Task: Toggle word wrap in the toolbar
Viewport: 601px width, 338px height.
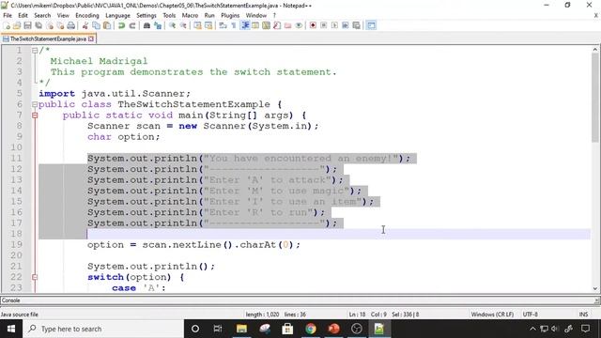Action: coord(223,25)
